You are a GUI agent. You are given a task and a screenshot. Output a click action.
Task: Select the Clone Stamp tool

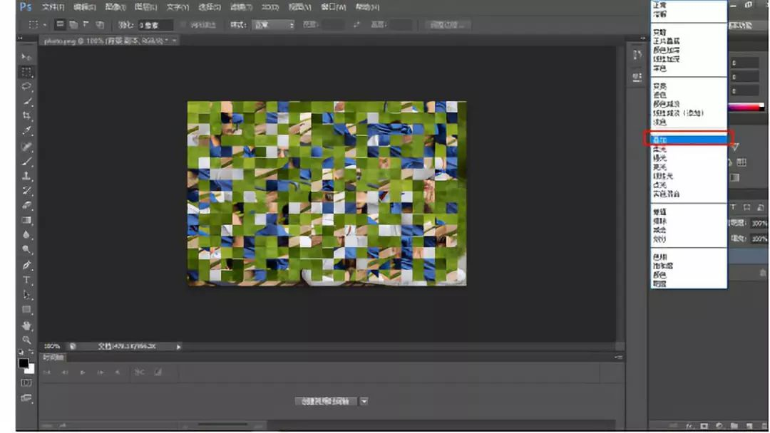pyautogui.click(x=26, y=176)
